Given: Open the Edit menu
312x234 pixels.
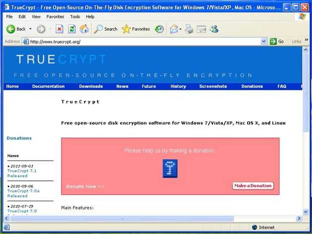Looking at the screenshot, I should tap(22, 17).
